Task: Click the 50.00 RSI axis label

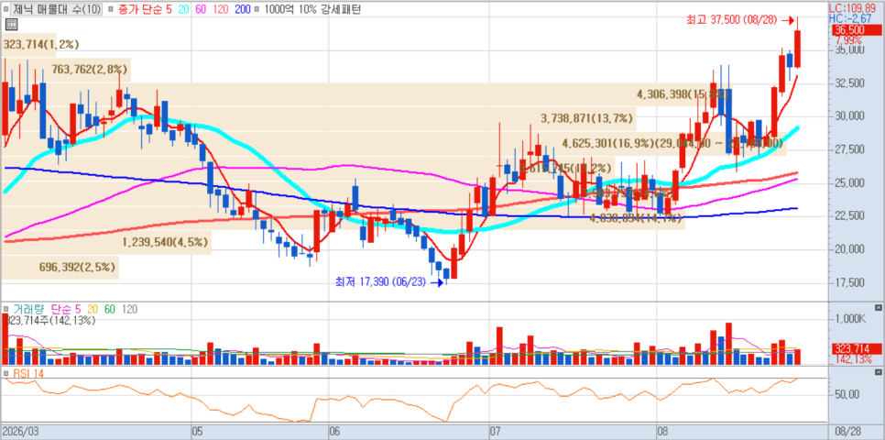Action: tap(848, 393)
